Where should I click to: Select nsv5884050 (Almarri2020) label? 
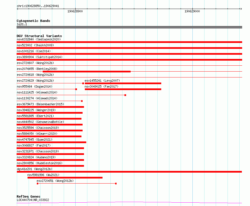(x=37, y=134)
